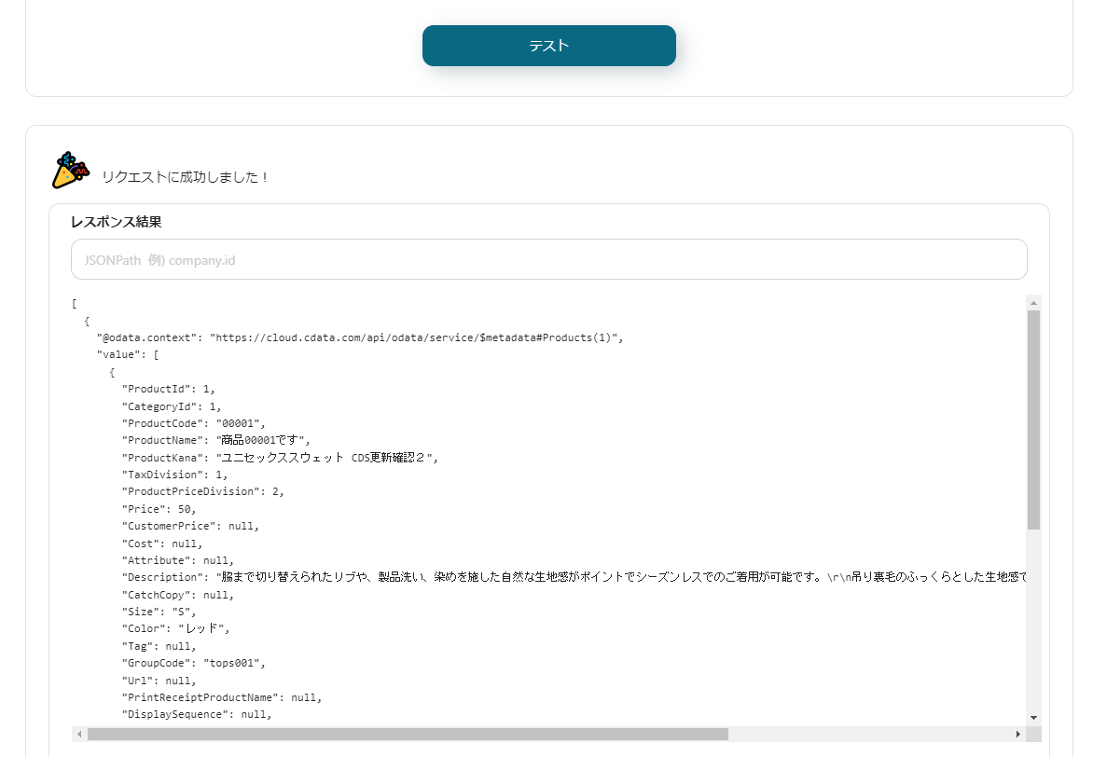Viewport: 1093px width, 757px height.
Task: Click the "TaxDivision": 1 line
Action: click(x=175, y=475)
